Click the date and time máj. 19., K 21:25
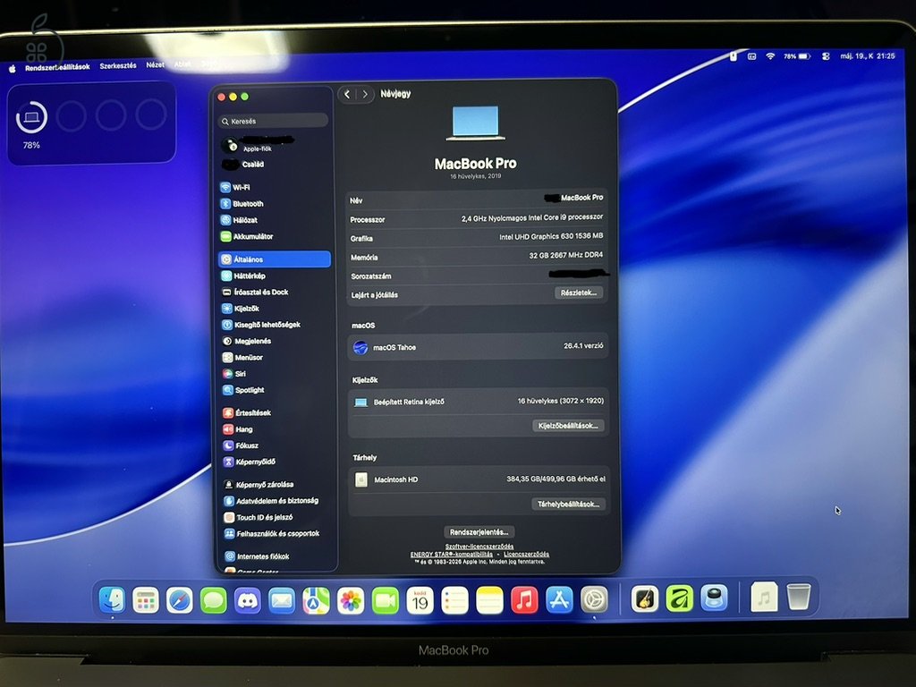This screenshot has height=687, width=916. point(868,56)
